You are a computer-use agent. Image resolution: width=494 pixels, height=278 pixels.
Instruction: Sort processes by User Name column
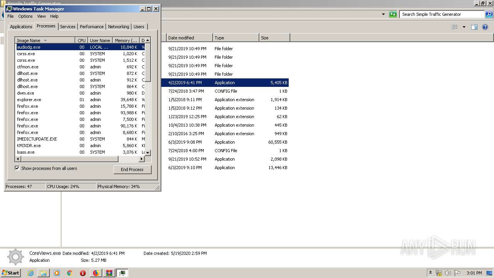click(100, 41)
